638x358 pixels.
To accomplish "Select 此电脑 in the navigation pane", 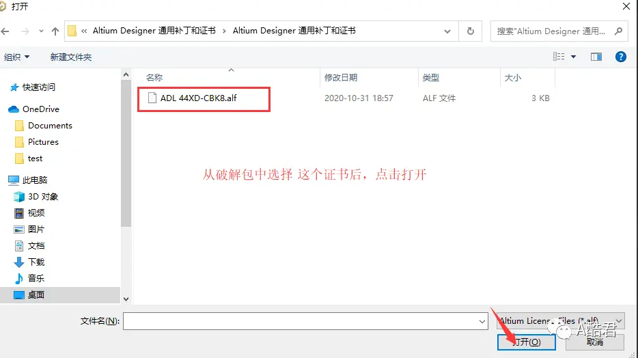I will (35, 180).
